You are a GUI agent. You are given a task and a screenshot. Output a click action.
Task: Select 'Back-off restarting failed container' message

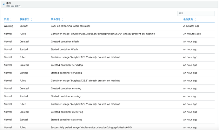point(70,26)
